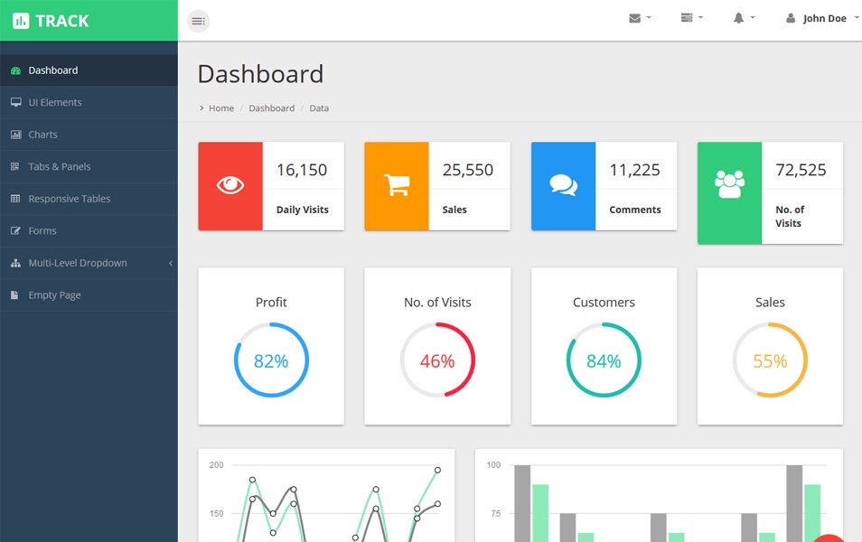Viewport: 862px width, 542px height.
Task: Expand the notifications dropdown caret
Action: click(x=753, y=17)
